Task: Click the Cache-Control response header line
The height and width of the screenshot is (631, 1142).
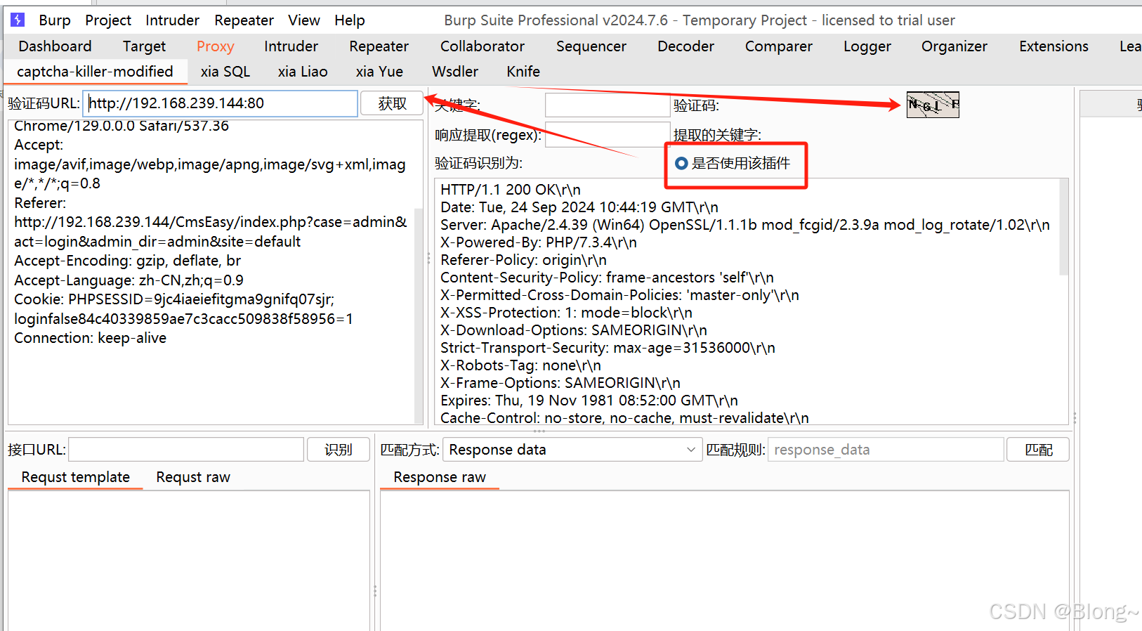Action: tap(624, 418)
